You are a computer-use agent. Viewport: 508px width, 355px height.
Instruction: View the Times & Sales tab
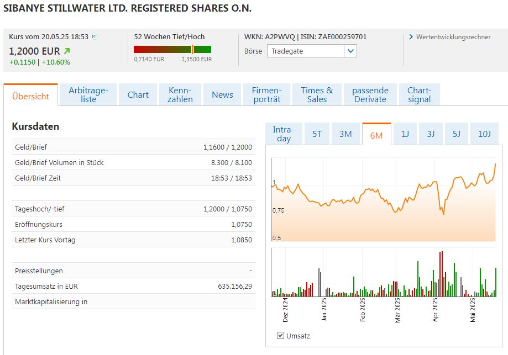point(317,94)
